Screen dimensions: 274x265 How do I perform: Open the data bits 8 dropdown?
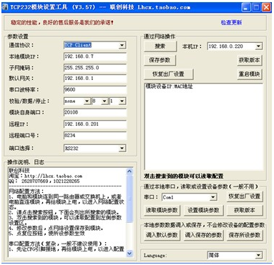coord(104,101)
